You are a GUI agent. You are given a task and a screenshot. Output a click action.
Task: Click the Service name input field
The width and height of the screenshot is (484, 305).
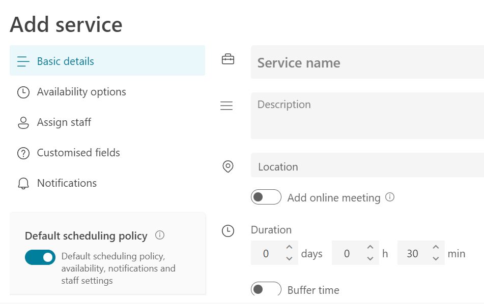366,63
